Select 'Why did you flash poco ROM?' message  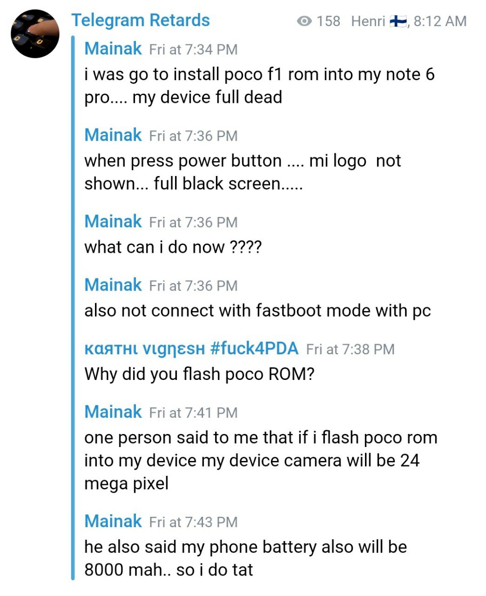click(199, 374)
